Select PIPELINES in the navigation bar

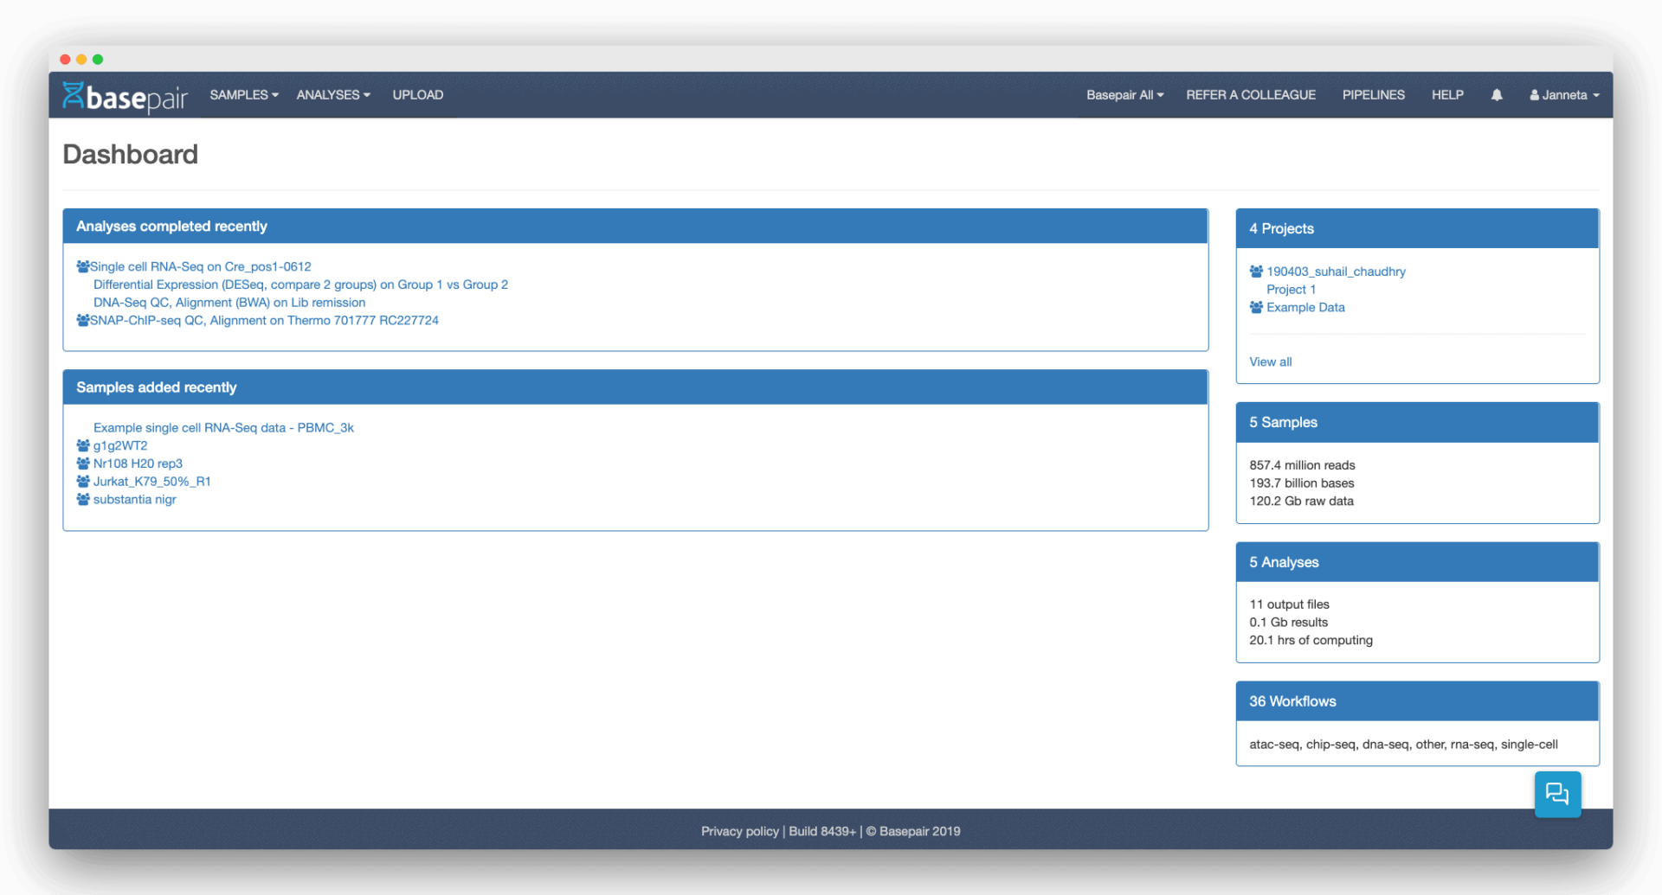click(x=1374, y=95)
